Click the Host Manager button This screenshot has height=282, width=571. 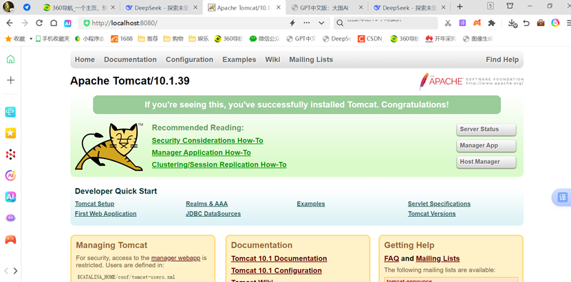[486, 162]
